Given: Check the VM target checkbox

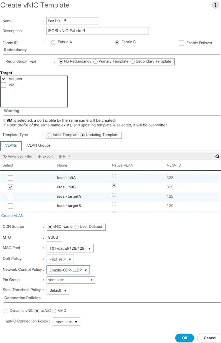Looking at the screenshot, I should 4,85.
